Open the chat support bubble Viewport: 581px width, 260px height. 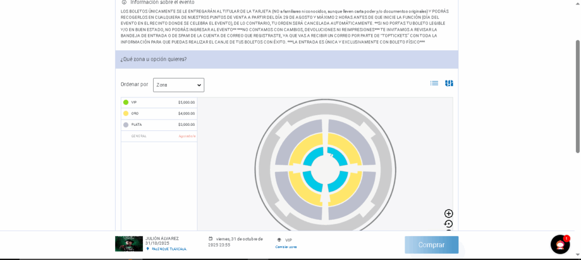[560, 244]
